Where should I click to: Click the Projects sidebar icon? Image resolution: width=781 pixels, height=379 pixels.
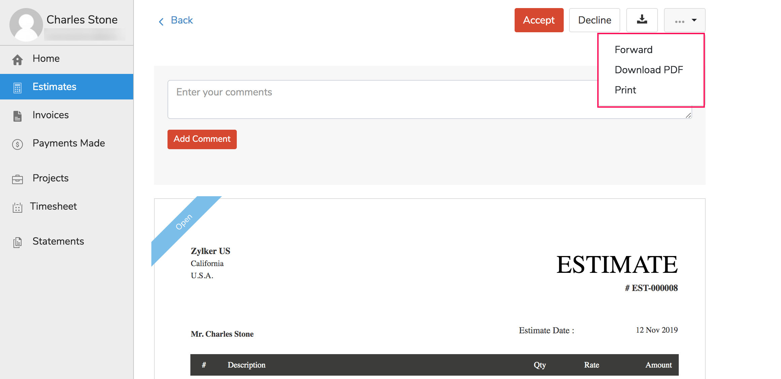pyautogui.click(x=17, y=177)
